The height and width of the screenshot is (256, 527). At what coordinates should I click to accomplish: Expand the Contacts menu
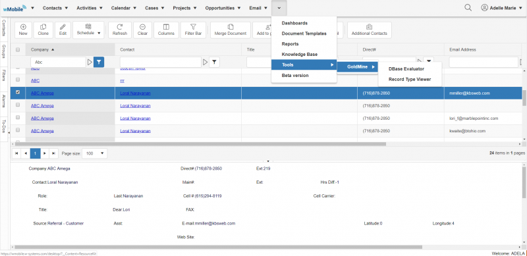click(55, 8)
